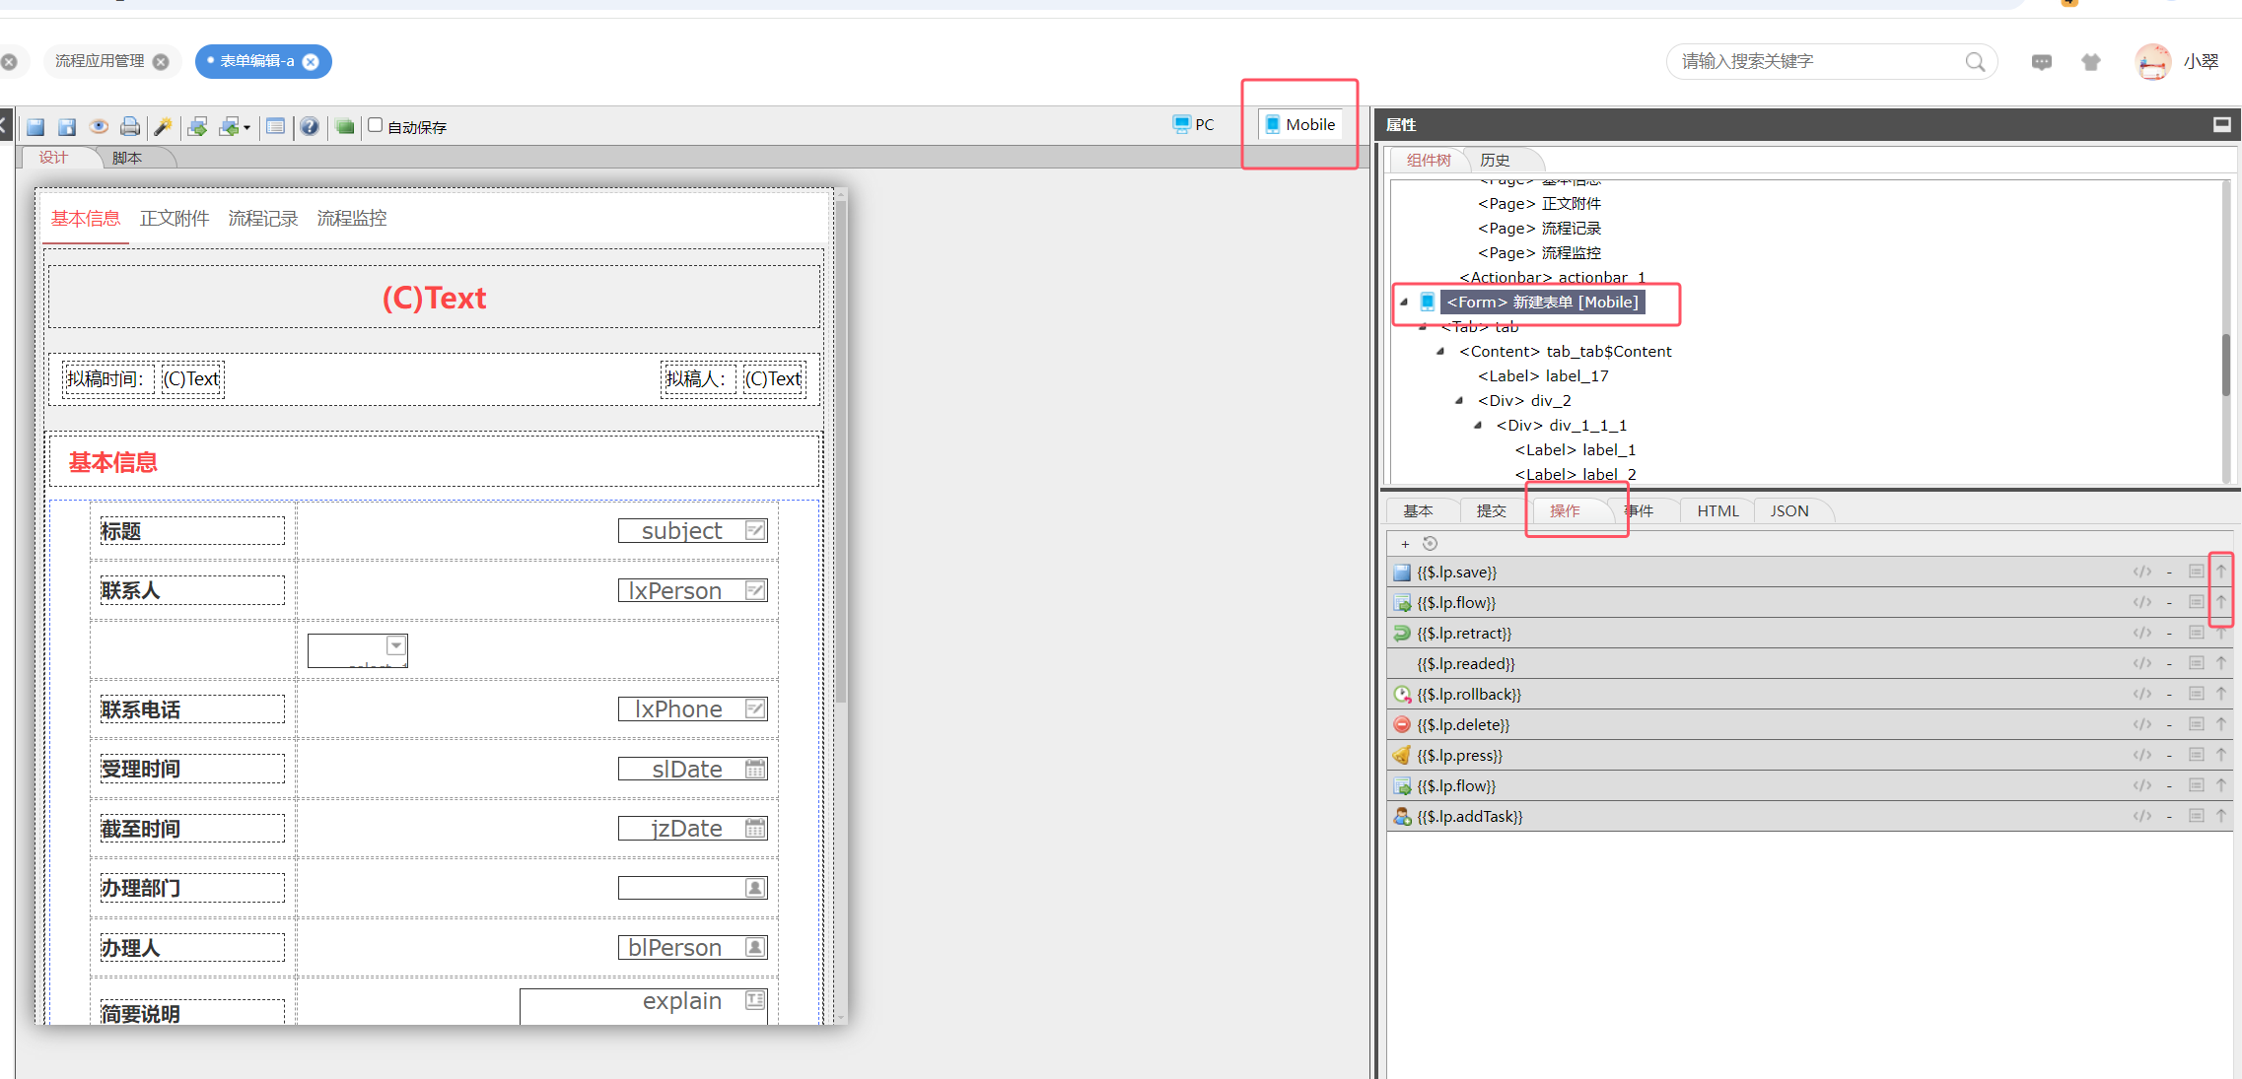Click the preview eye icon in toolbar

(x=99, y=126)
